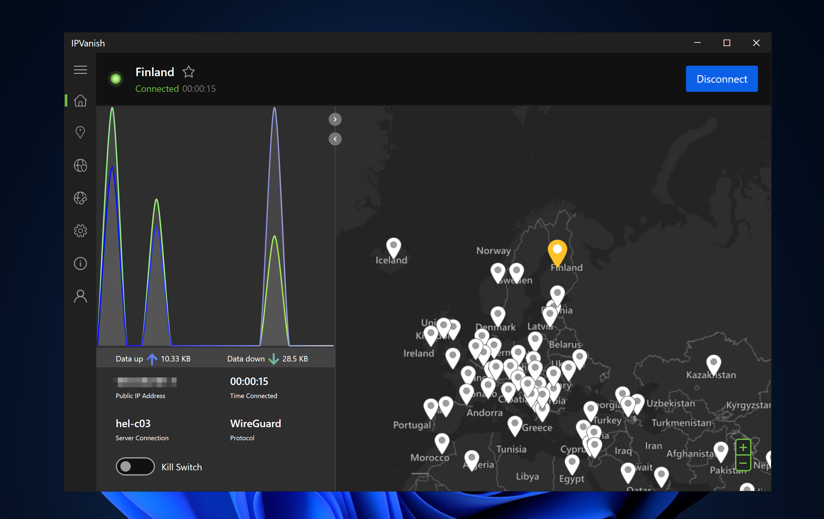This screenshot has width=824, height=519.
Task: Click the globe icon in sidebar
Action: (80, 166)
